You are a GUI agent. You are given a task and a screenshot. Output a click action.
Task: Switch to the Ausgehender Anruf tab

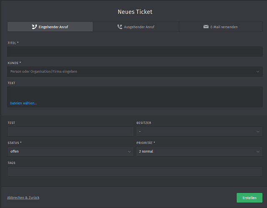coord(136,27)
